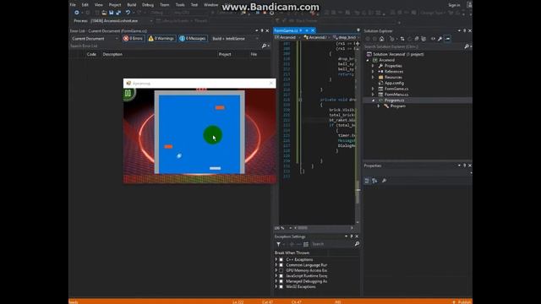Click the account icon next to Sign in
Screen dimensions: 541x304
coord(470,5)
